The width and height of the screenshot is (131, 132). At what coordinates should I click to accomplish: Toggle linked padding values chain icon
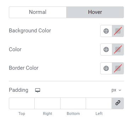pyautogui.click(x=118, y=103)
